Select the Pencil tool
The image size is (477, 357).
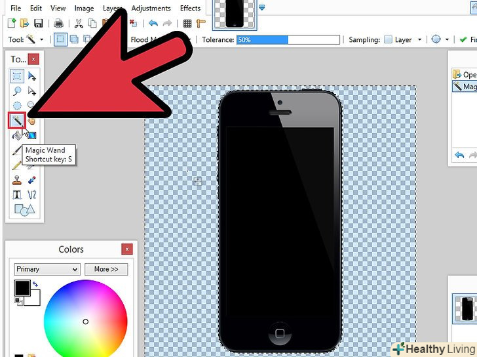[16, 165]
